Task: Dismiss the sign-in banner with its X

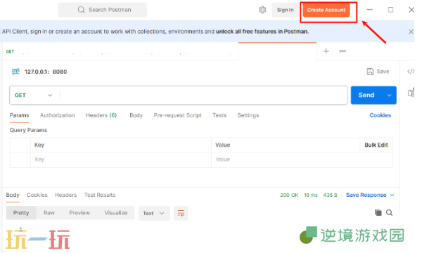Action: click(x=411, y=32)
